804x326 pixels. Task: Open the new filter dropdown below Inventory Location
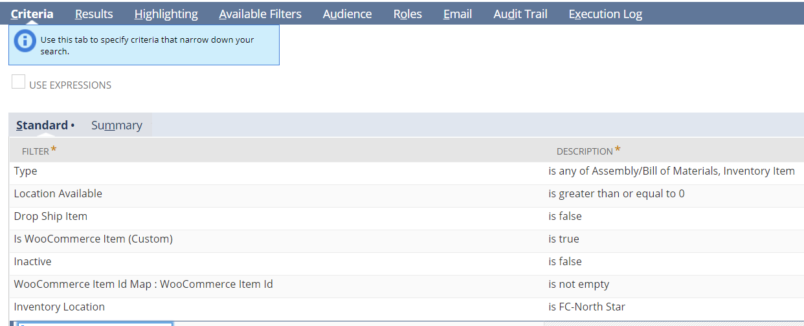pyautogui.click(x=94, y=323)
